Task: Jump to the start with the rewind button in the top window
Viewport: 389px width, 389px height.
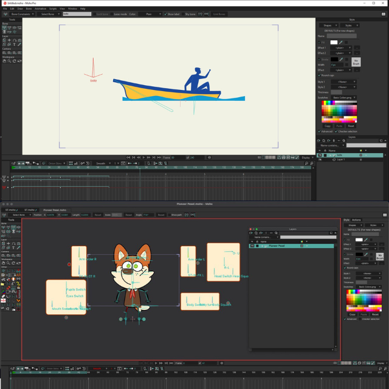Action: pos(128,157)
